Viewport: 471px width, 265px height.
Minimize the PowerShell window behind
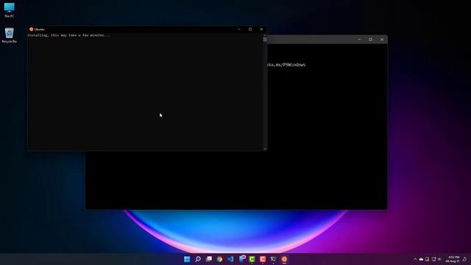(x=359, y=39)
